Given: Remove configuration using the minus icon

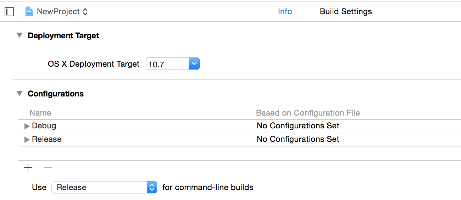Looking at the screenshot, I should pos(48,167).
